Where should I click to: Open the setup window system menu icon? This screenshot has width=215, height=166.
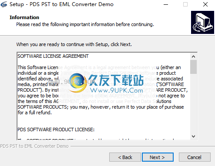click(x=3, y=4)
